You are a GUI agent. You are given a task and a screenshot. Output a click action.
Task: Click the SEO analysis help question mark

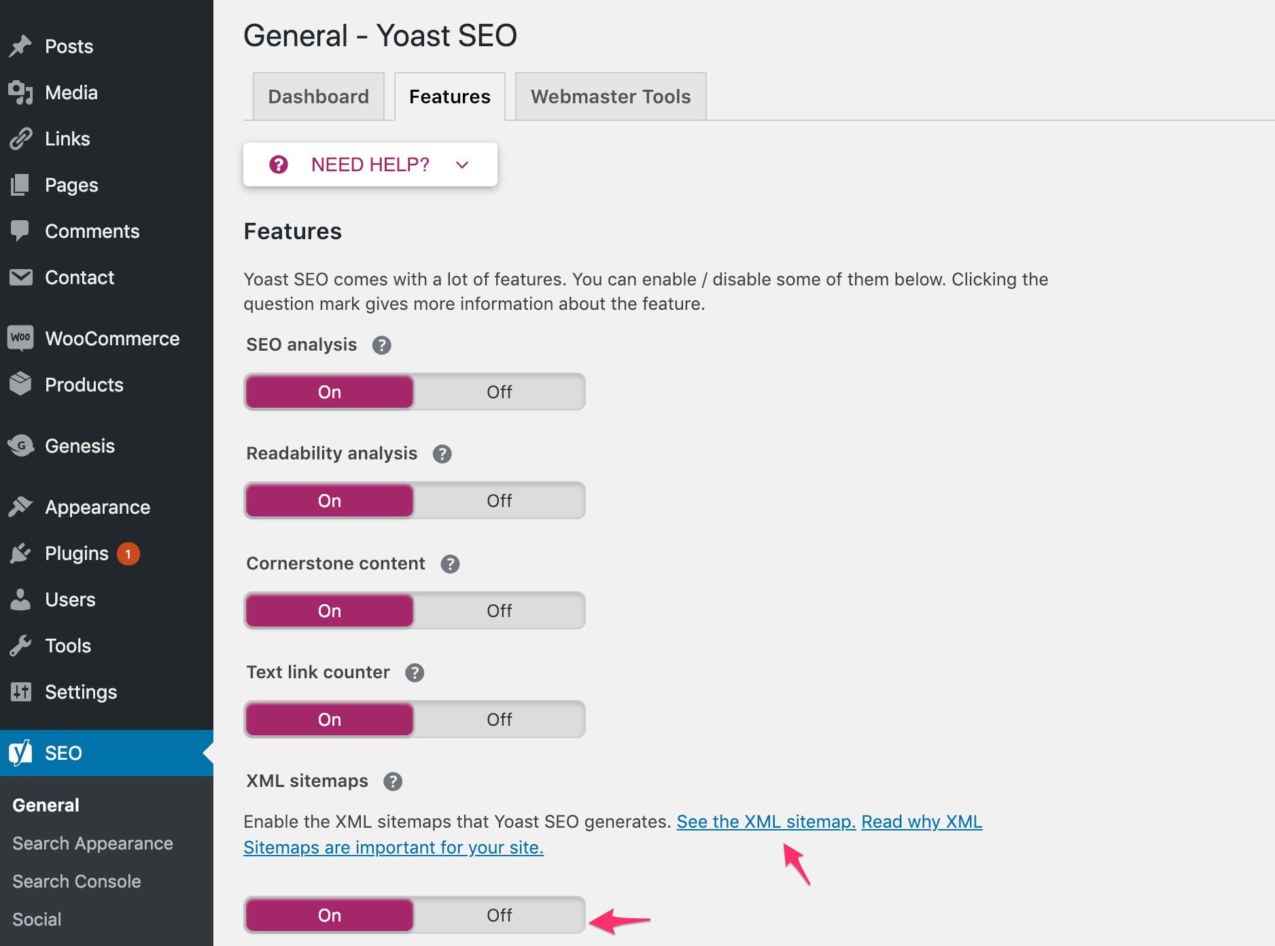tap(381, 345)
